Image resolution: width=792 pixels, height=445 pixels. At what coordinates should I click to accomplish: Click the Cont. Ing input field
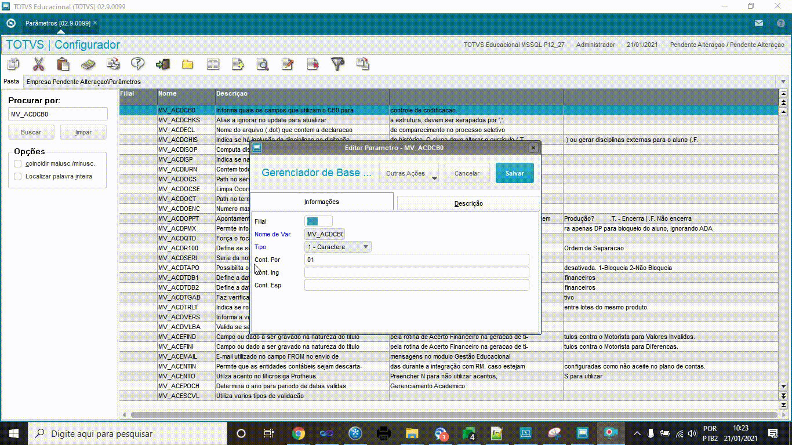416,272
